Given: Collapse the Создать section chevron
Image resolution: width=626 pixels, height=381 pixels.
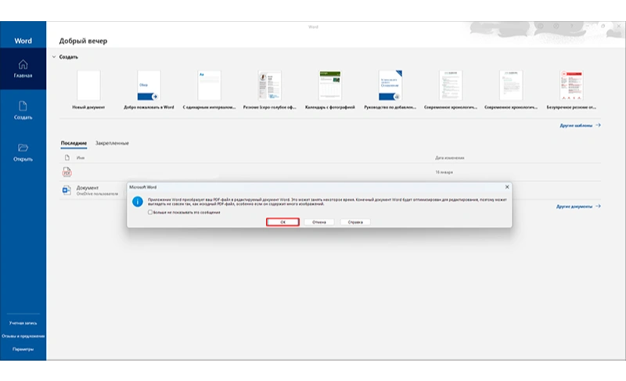Looking at the screenshot, I should coord(54,57).
